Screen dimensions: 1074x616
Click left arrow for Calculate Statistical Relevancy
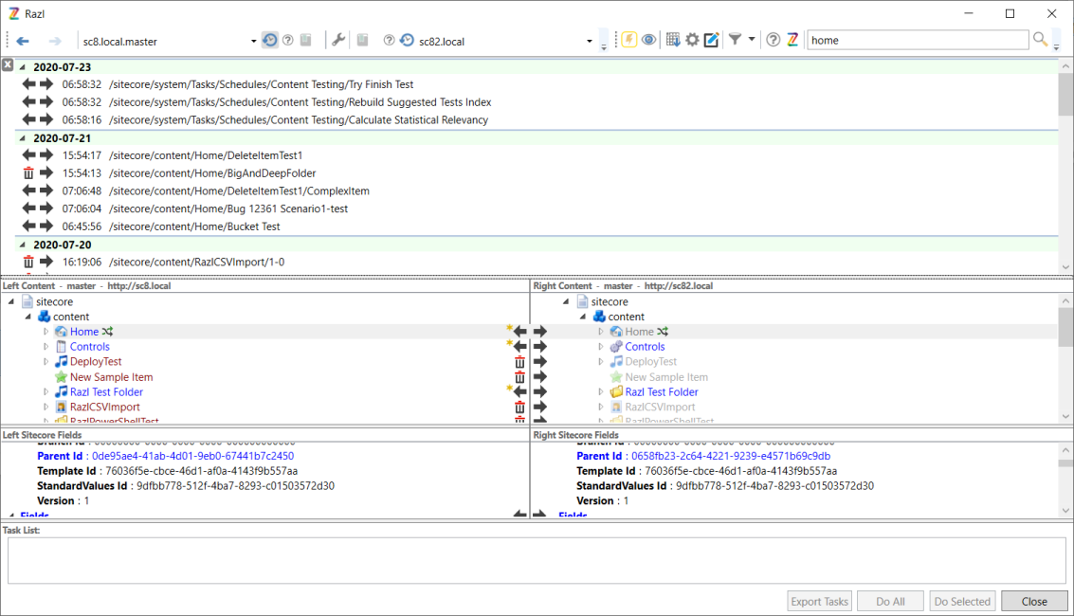pos(28,119)
